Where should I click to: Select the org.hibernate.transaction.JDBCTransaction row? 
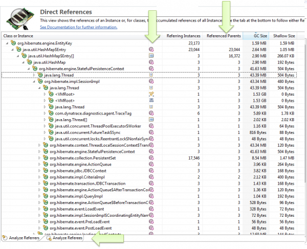149,184
